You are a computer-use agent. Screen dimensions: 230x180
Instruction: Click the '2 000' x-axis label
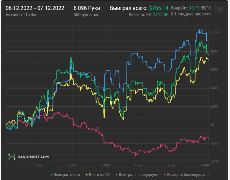(x=72, y=166)
